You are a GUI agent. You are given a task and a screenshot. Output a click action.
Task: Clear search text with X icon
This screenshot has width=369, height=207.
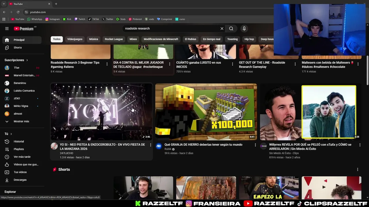[222, 28]
